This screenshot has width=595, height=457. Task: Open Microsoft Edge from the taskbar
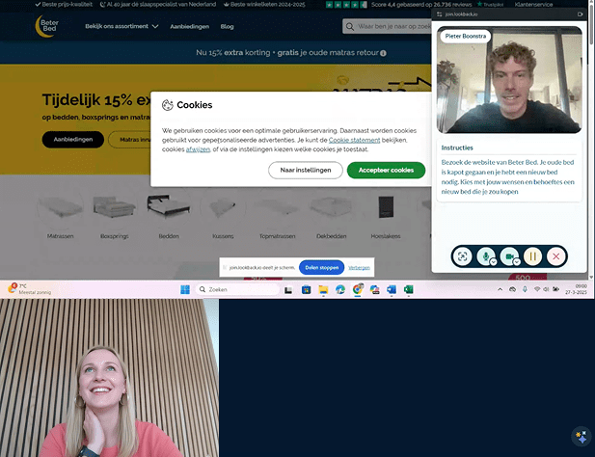pyautogui.click(x=340, y=290)
